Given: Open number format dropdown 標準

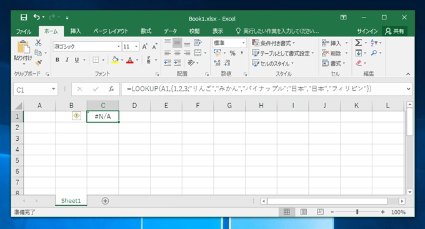Looking at the screenshot, I should 243,43.
